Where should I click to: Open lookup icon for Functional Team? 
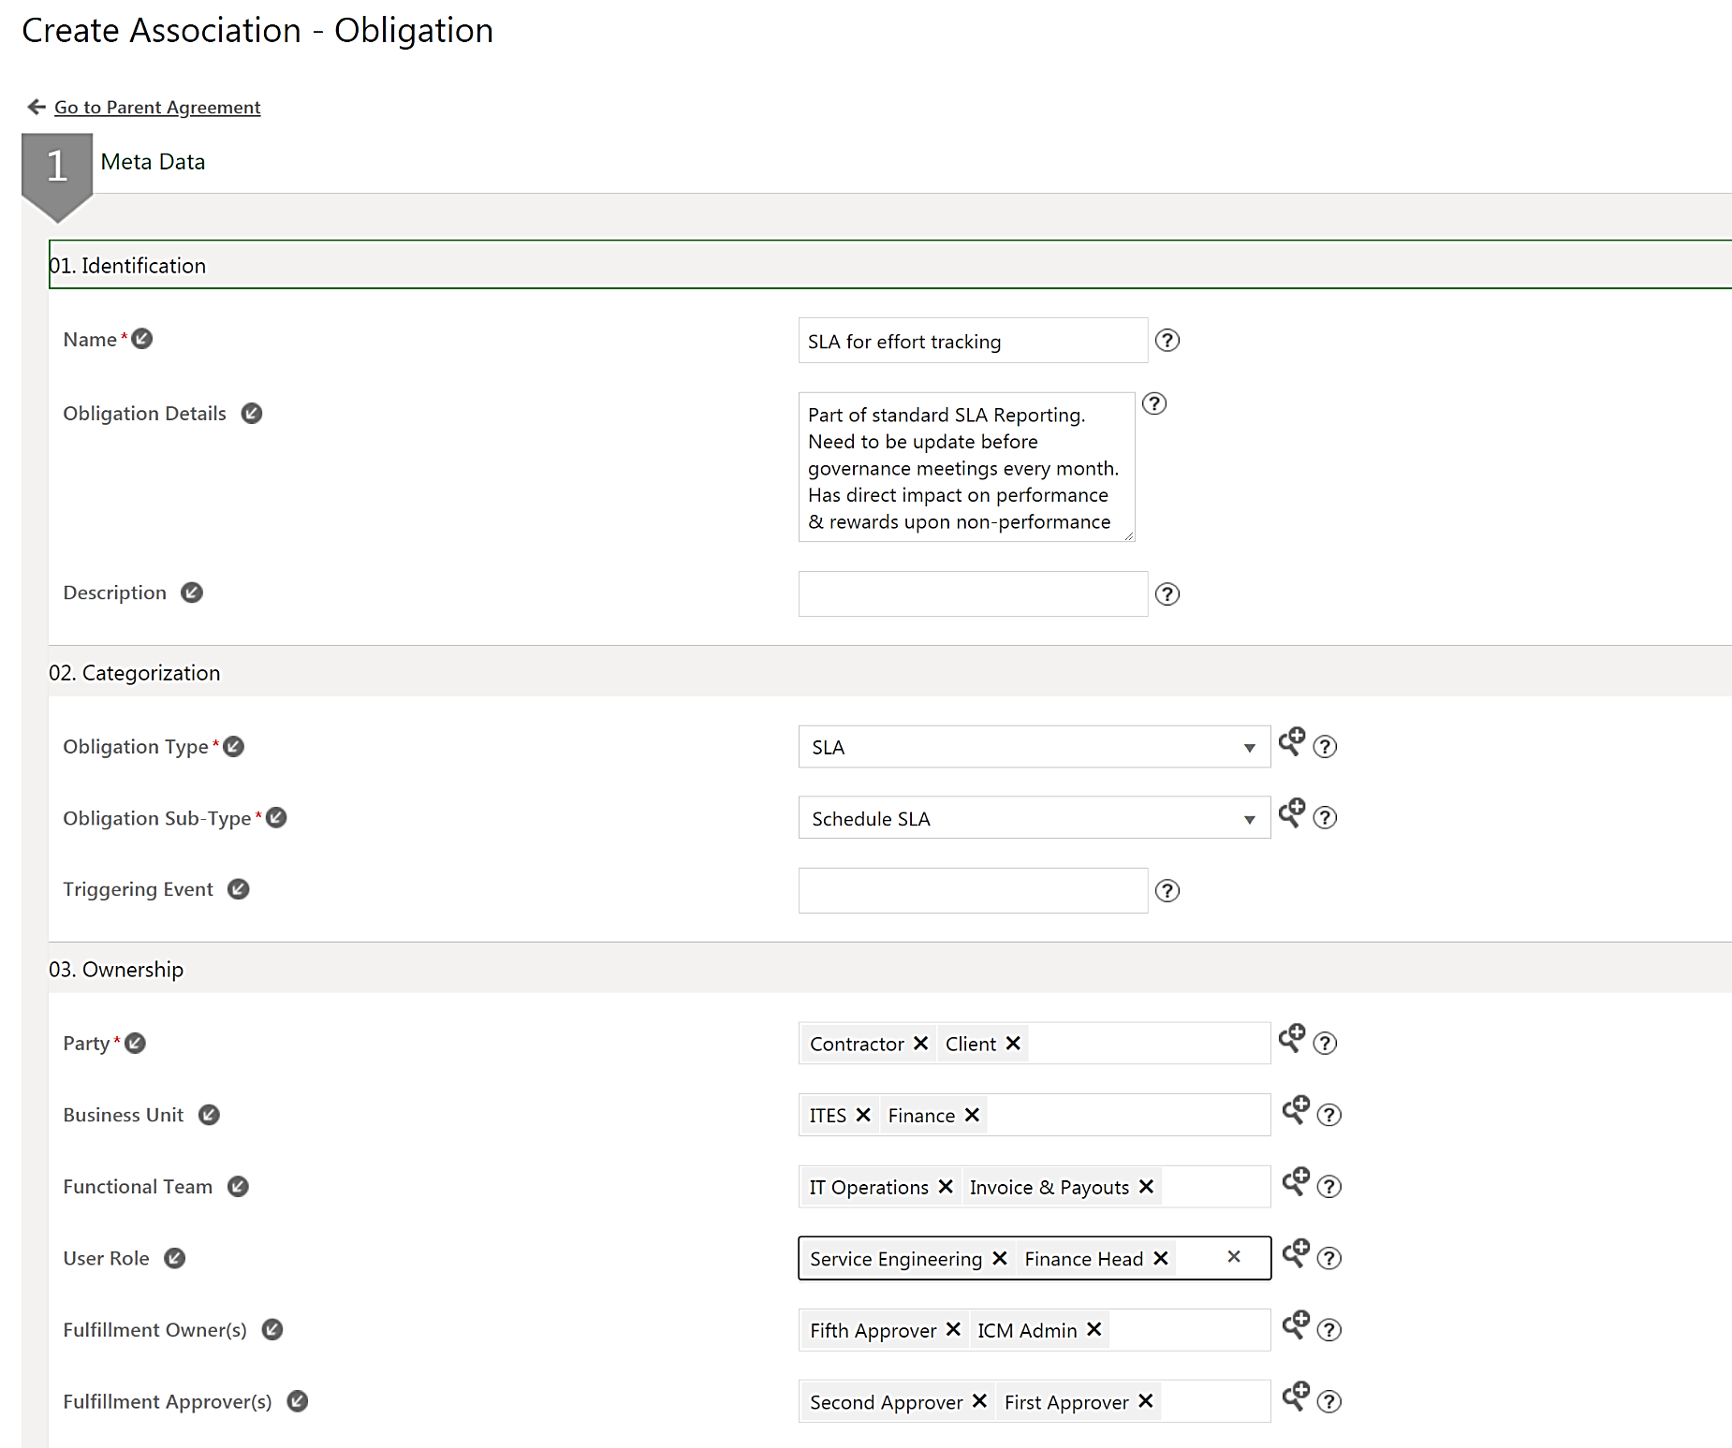(1296, 1182)
